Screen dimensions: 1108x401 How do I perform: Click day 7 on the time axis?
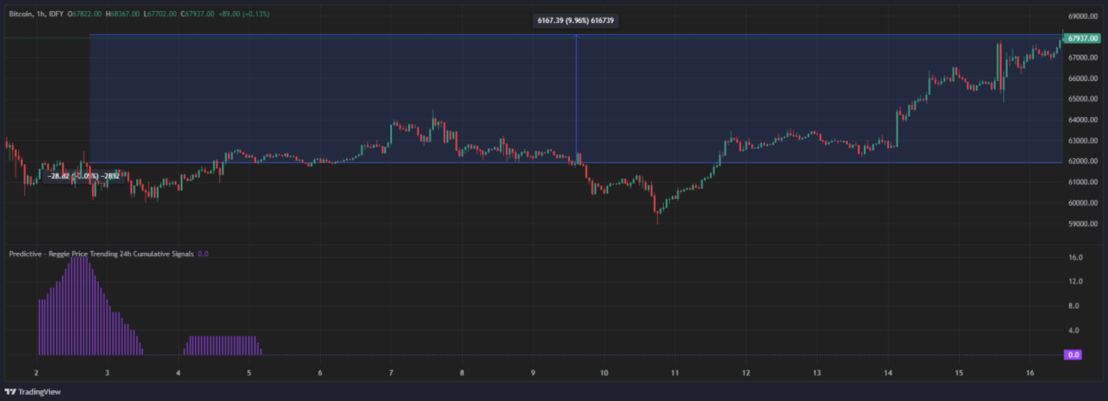[x=391, y=373]
